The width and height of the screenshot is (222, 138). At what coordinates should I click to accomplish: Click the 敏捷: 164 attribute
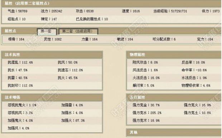tap(125, 39)
